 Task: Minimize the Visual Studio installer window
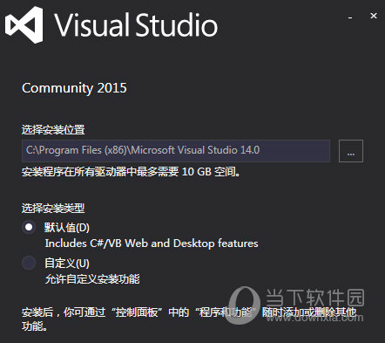(x=350, y=17)
